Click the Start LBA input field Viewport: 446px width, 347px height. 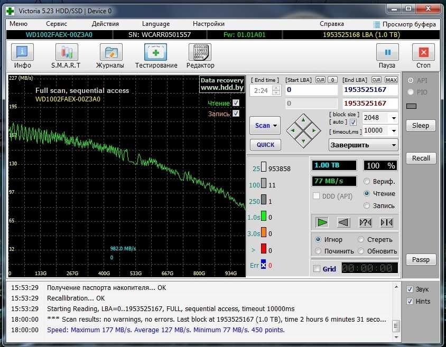tap(311, 90)
